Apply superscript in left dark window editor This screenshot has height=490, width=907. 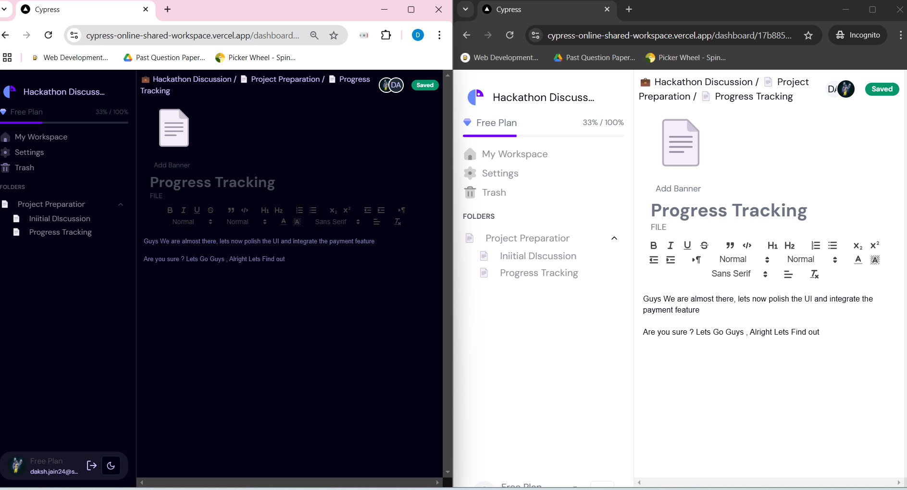(347, 210)
